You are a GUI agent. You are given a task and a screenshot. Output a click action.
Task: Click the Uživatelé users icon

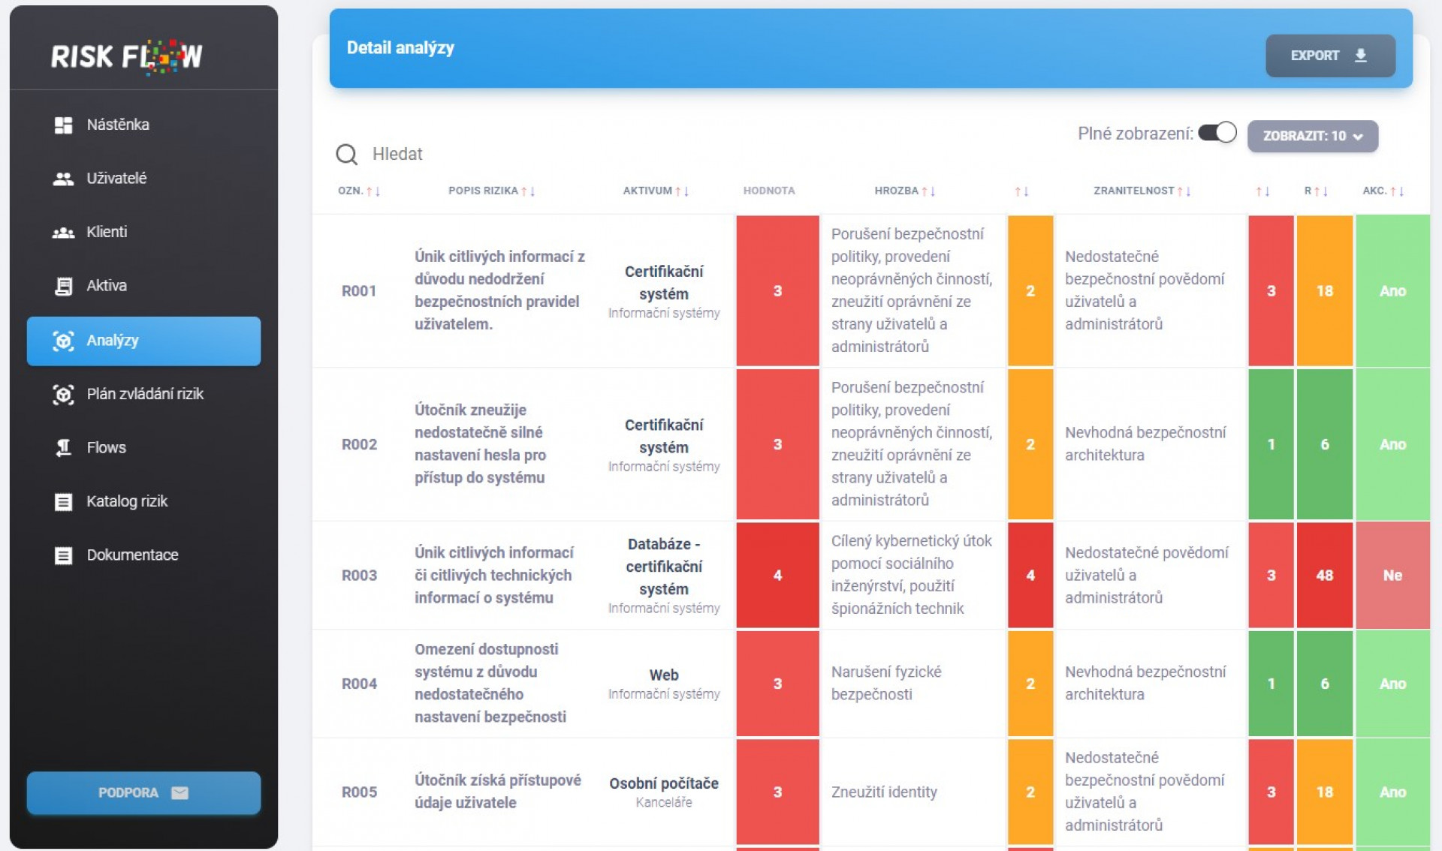click(63, 179)
